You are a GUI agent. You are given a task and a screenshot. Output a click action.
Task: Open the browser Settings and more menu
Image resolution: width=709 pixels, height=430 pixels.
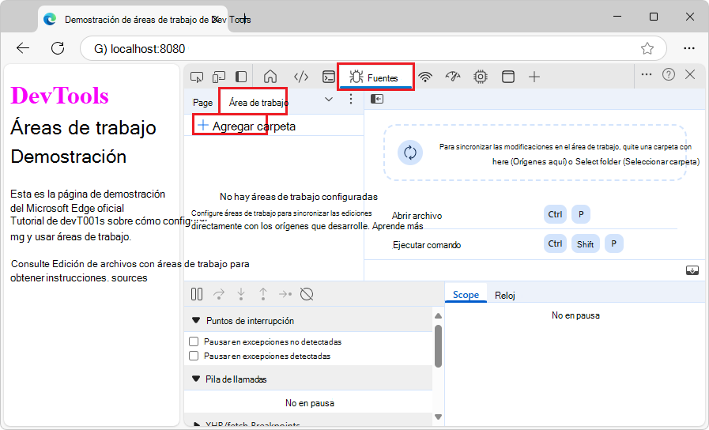tap(689, 48)
